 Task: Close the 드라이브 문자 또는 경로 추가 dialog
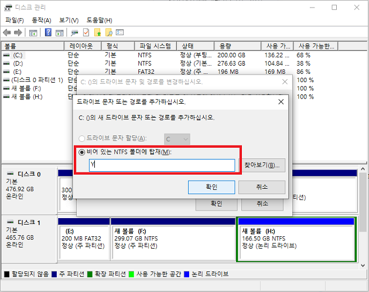(281, 102)
